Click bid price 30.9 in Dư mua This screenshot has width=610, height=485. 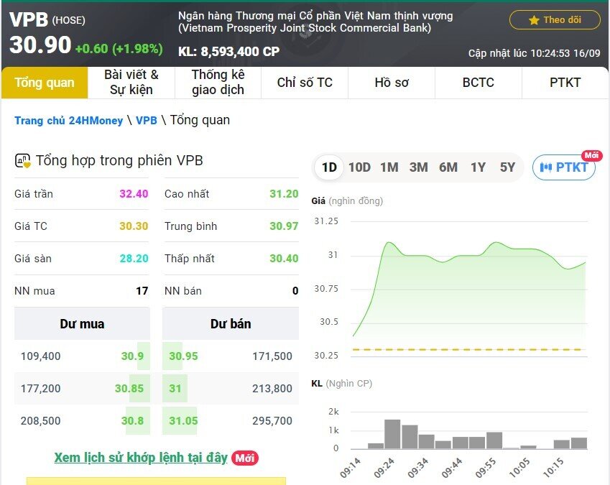(x=132, y=356)
